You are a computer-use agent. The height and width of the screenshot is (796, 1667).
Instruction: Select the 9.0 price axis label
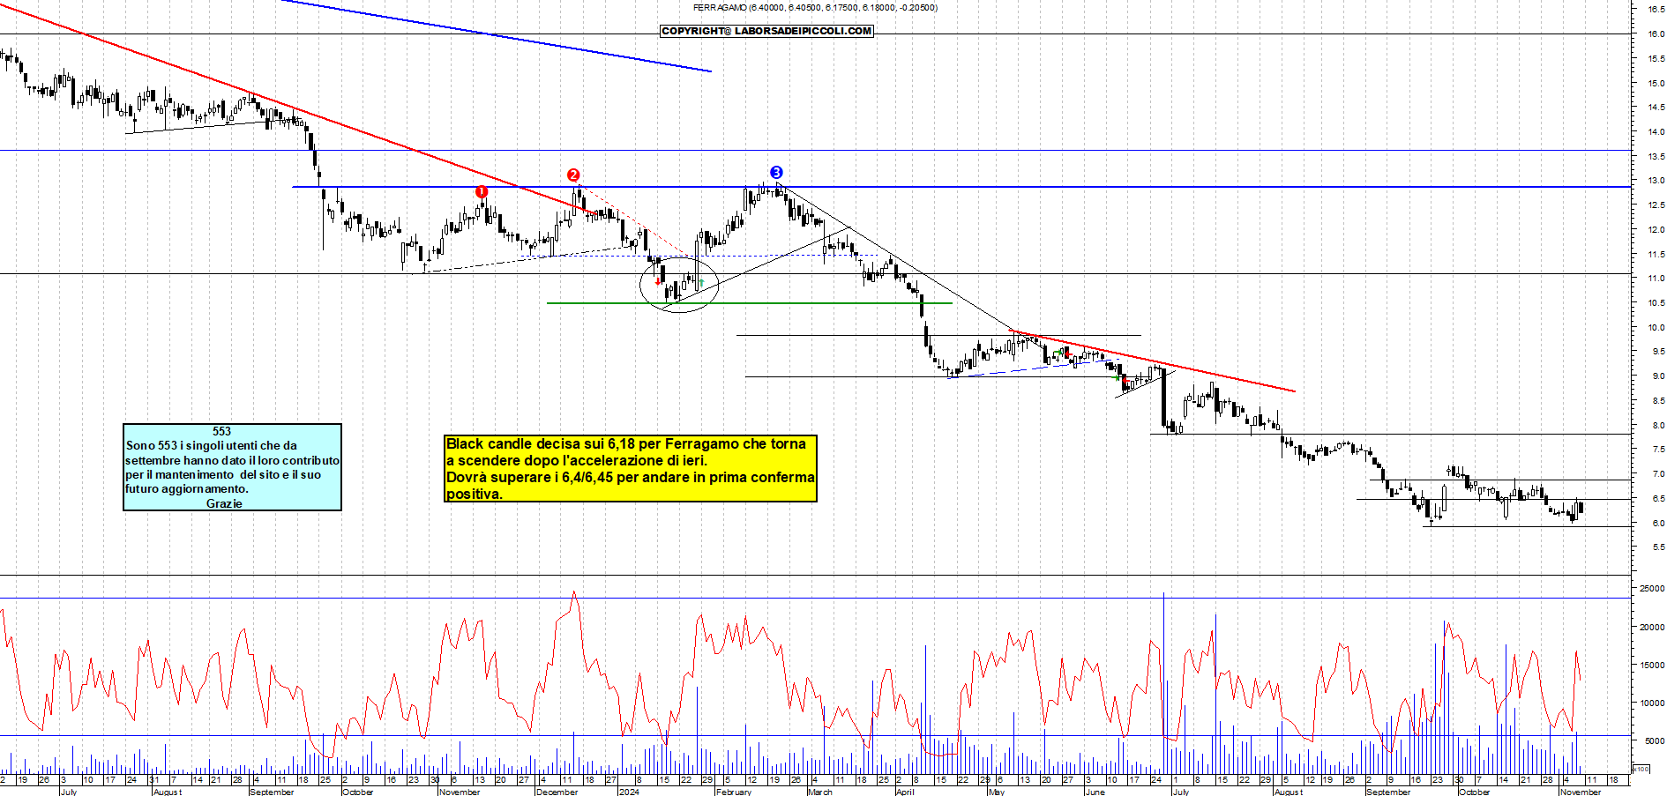[1657, 376]
